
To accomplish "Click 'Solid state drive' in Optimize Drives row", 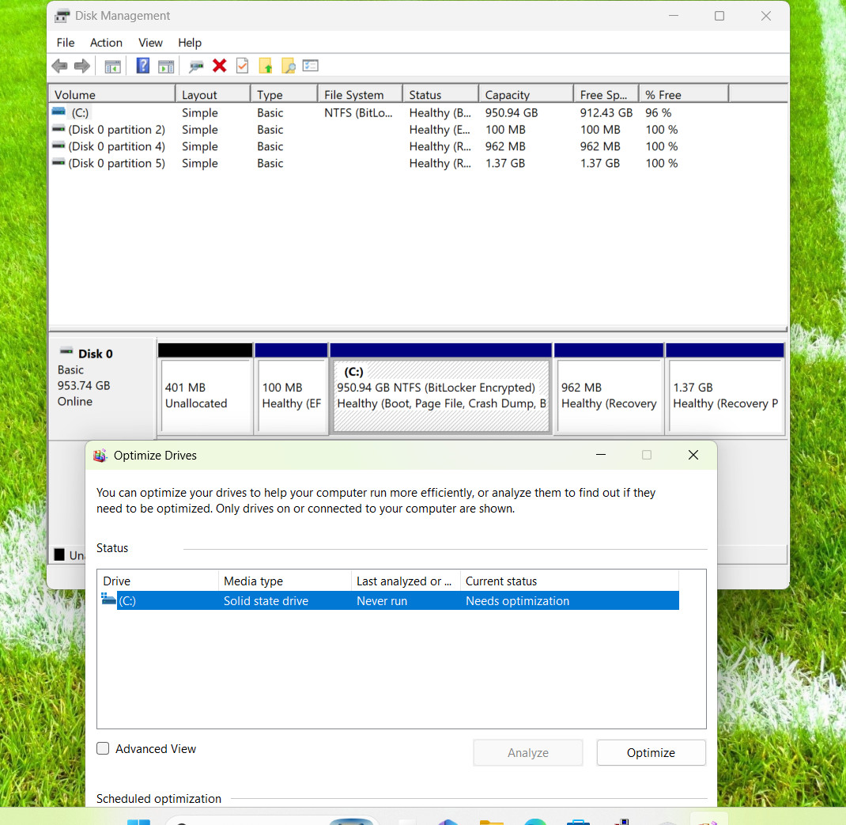I will (x=266, y=601).
